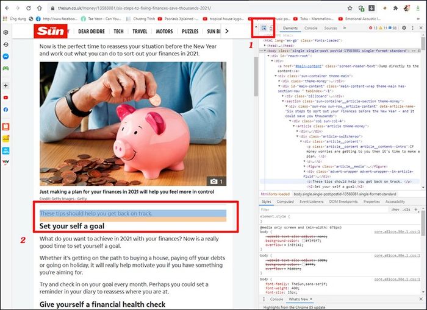Switch to the DOM Breakpoints tab

point(343,202)
